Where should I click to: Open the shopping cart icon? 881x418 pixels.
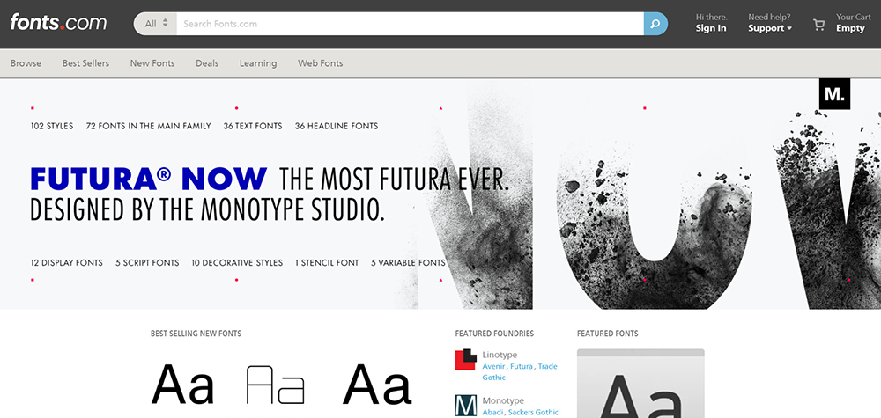(818, 25)
